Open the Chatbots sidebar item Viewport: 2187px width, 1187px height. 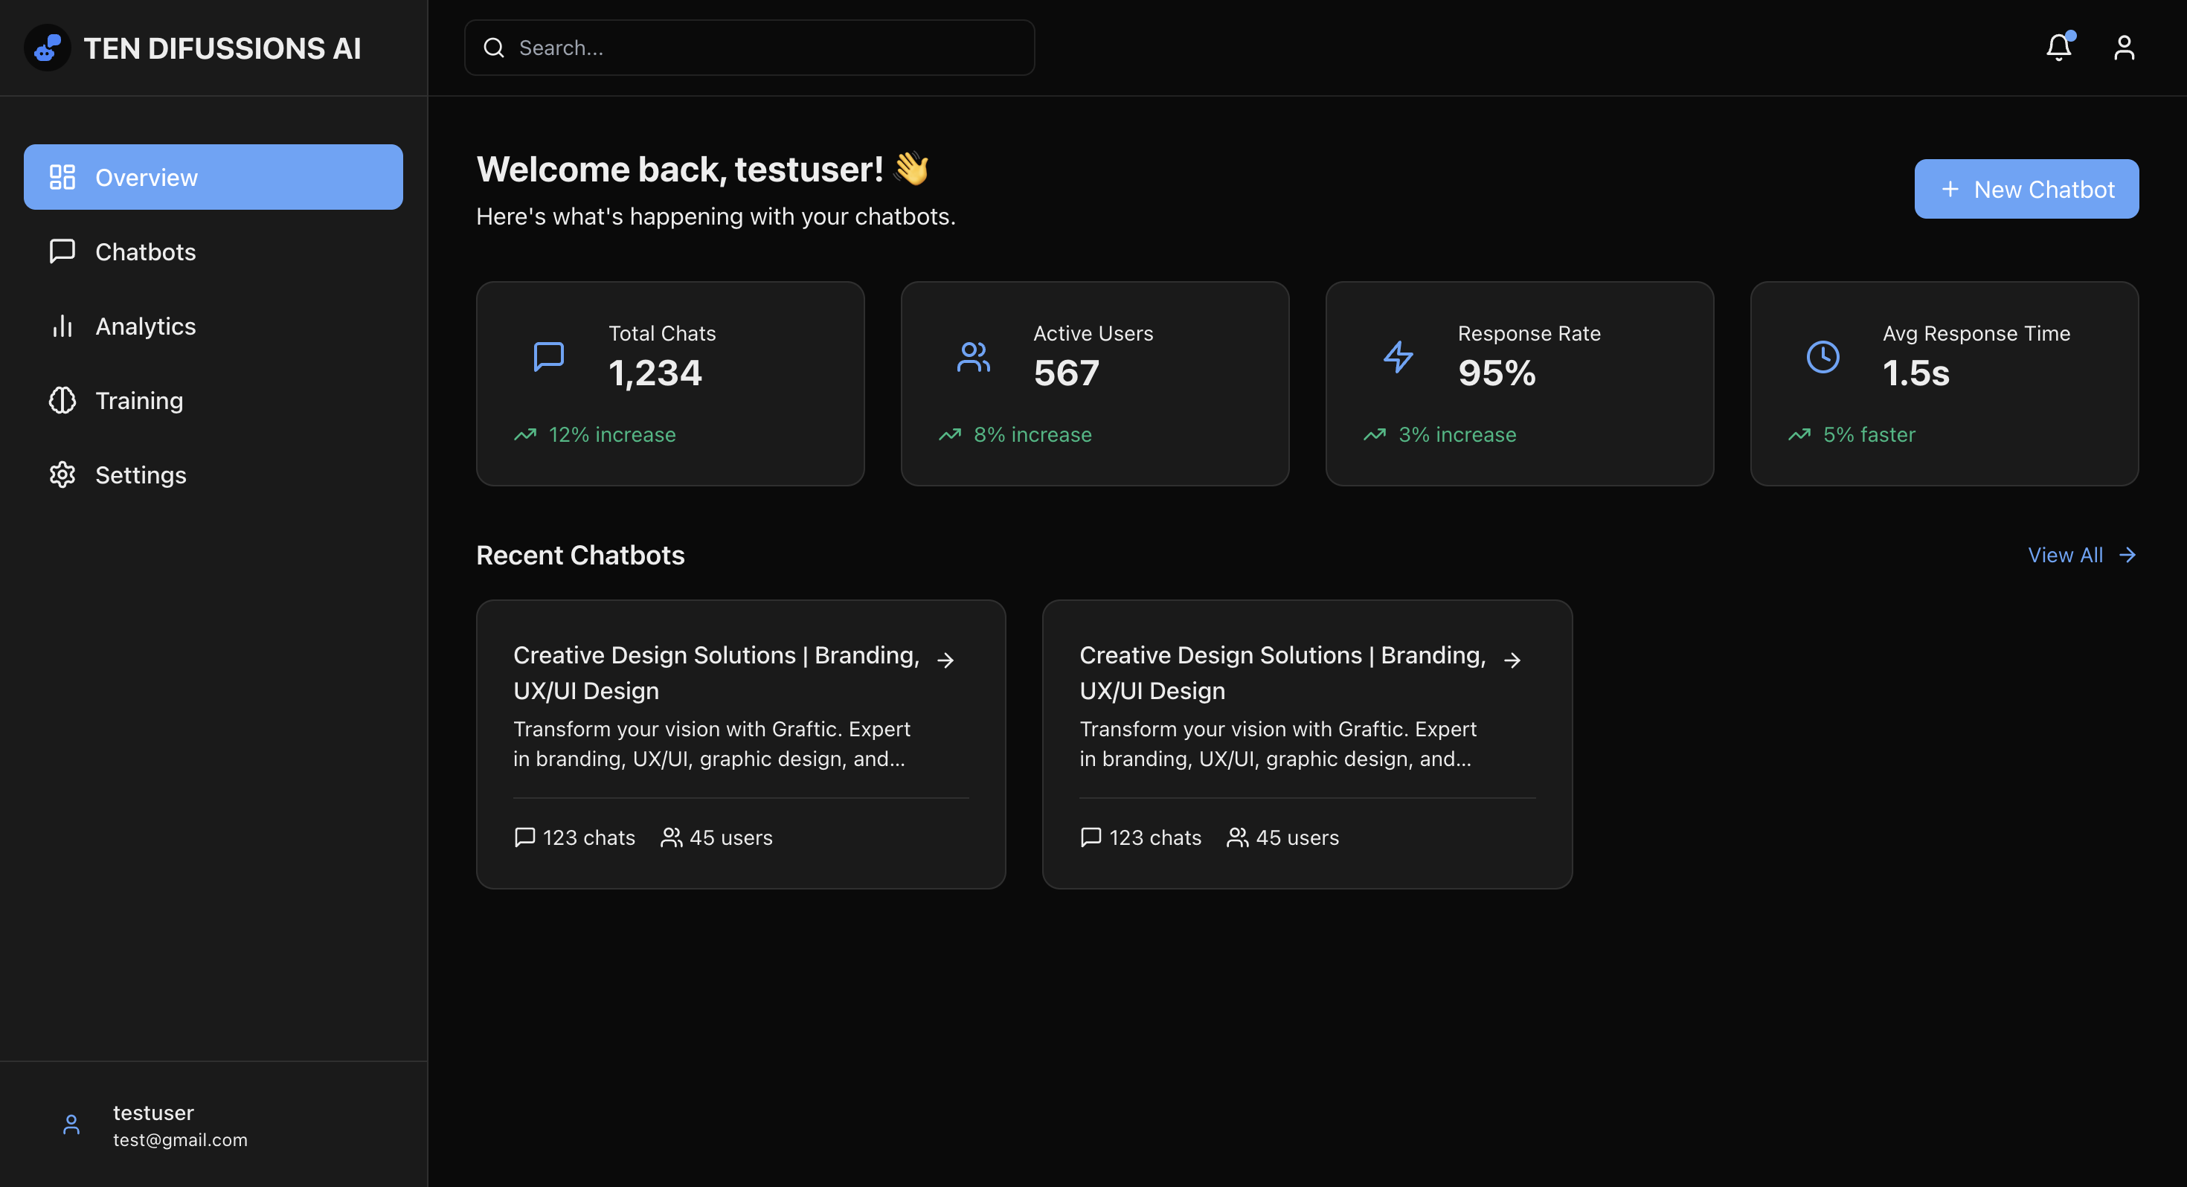(x=145, y=251)
